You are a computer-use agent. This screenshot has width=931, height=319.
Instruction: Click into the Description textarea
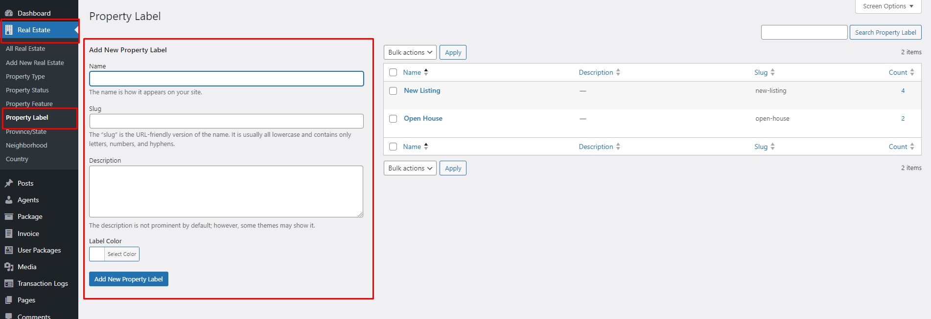pyautogui.click(x=226, y=191)
